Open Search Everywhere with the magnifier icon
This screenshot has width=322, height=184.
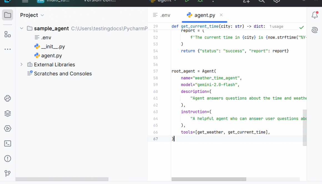(x=262, y=2)
